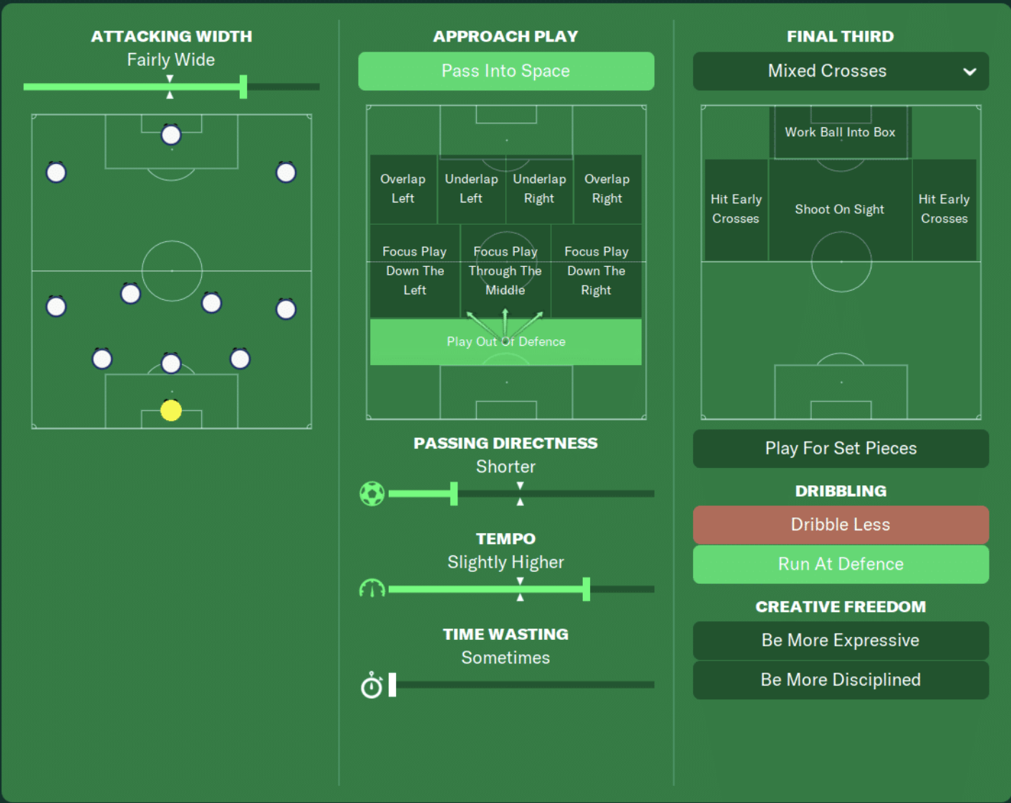Viewport: 1011px width, 803px height.
Task: Toggle the Dribble Less option
Action: [841, 525]
